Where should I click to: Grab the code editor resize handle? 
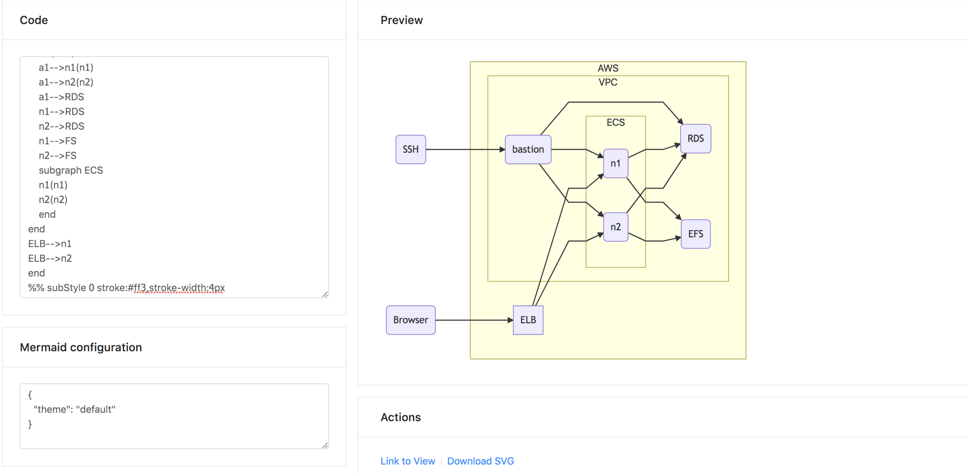pos(325,294)
